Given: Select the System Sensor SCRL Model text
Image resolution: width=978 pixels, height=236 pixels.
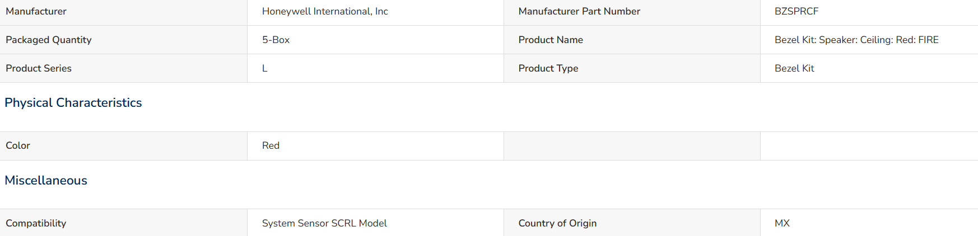Looking at the screenshot, I should point(324,223).
